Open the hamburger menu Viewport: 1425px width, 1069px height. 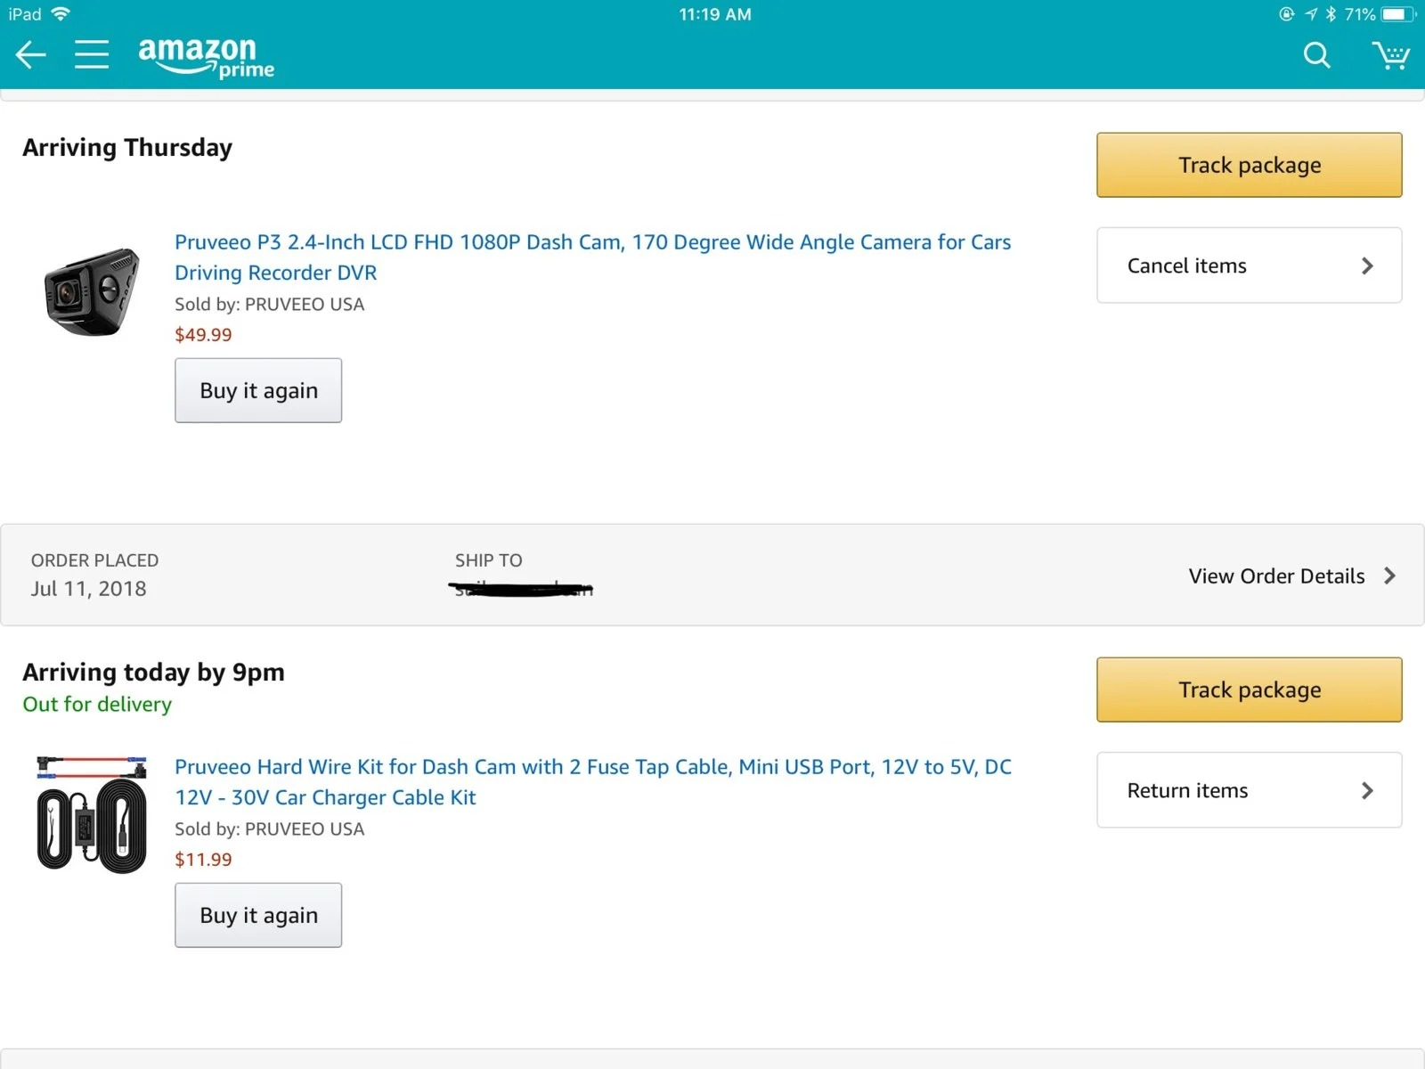[91, 54]
